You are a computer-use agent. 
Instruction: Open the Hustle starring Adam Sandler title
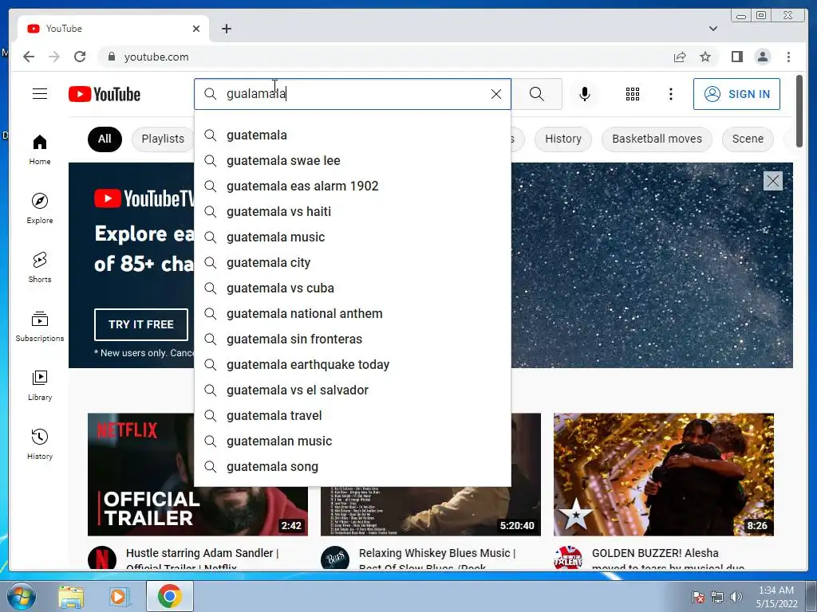202,559
